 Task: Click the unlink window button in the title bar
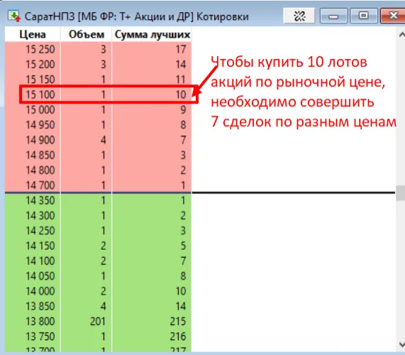[299, 16]
